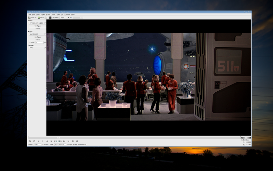Screen dimensions: 273x171
Task: Click the Time position input field
Action: click(60, 144)
